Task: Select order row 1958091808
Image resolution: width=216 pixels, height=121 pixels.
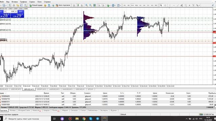Action: coord(108,105)
